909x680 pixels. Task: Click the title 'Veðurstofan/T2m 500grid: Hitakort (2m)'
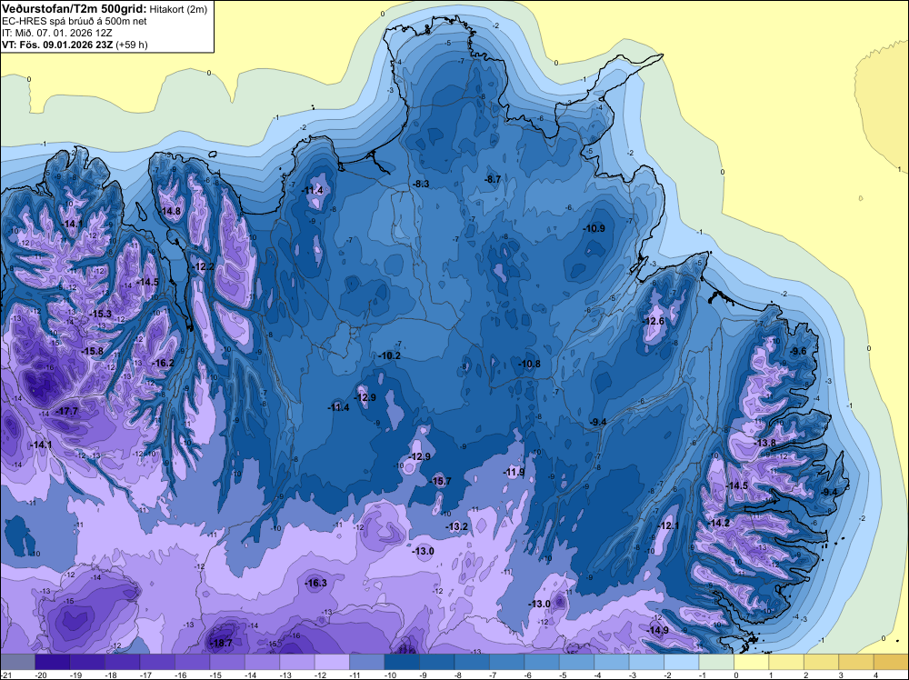[105, 9]
